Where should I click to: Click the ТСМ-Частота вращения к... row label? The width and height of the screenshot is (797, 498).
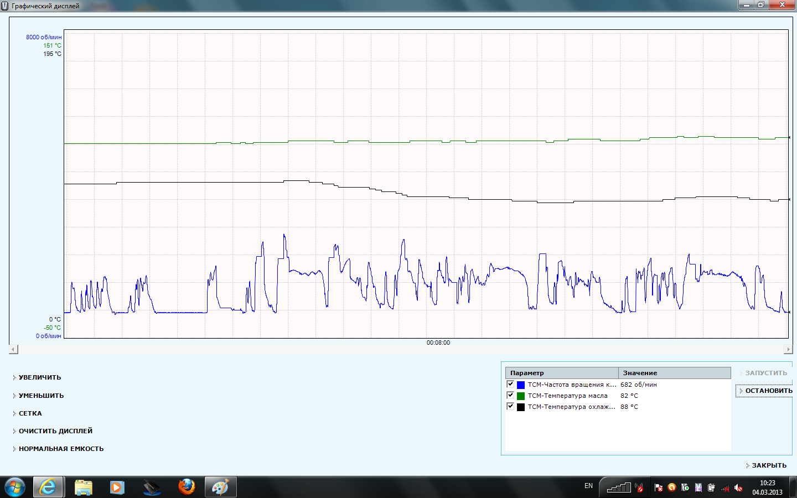pos(572,385)
